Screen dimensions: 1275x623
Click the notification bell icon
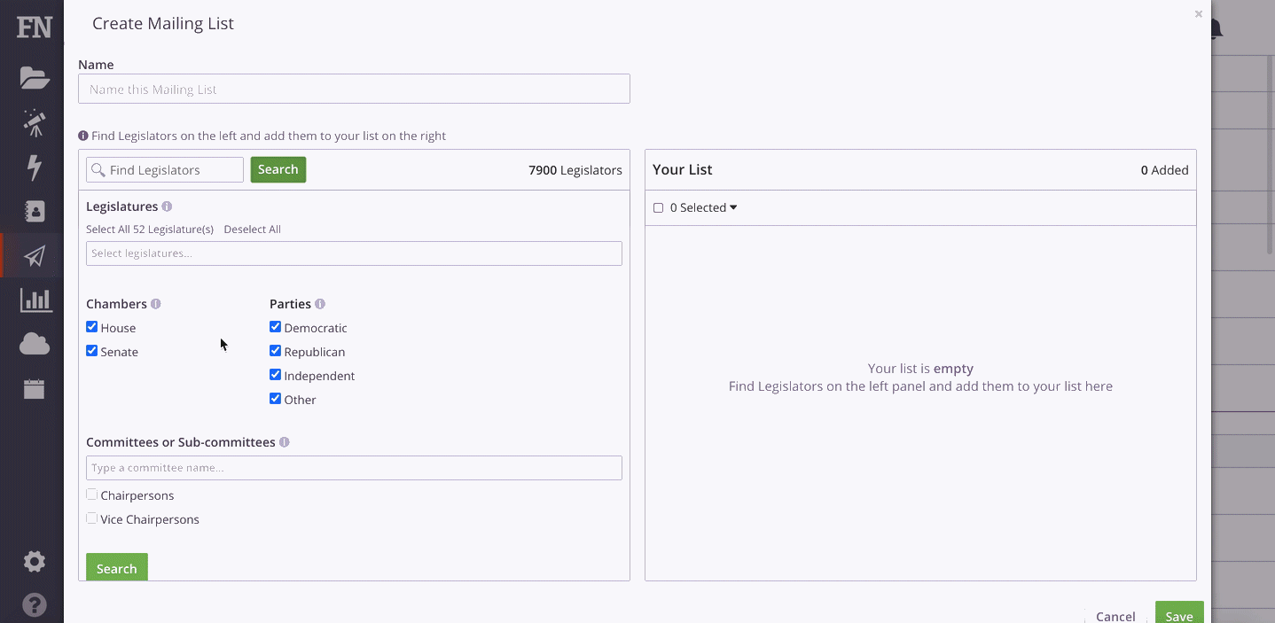pos(1216,29)
